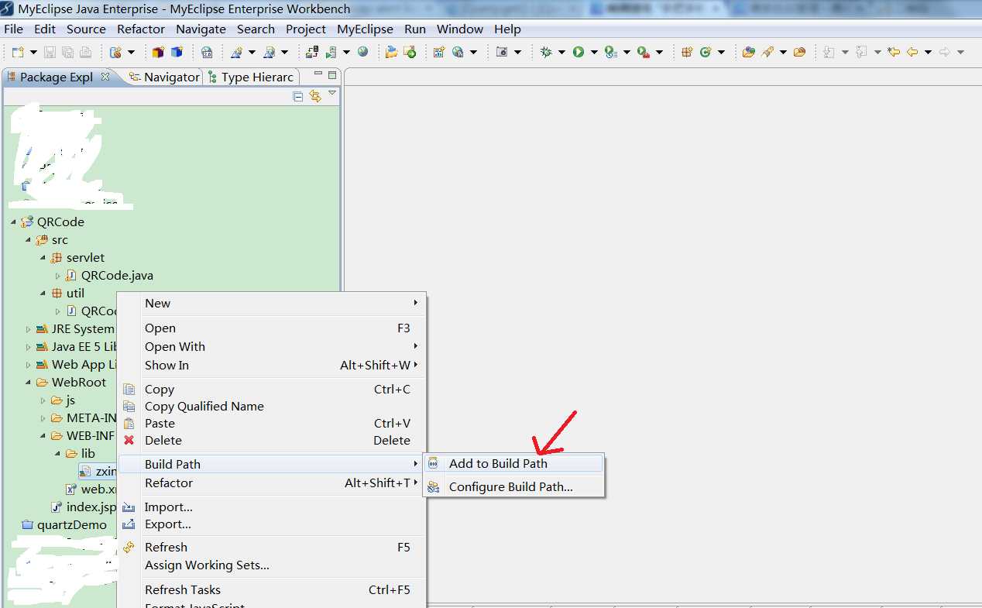Click the Debug bug icon
Viewport: 982px width, 608px height.
[x=546, y=52]
